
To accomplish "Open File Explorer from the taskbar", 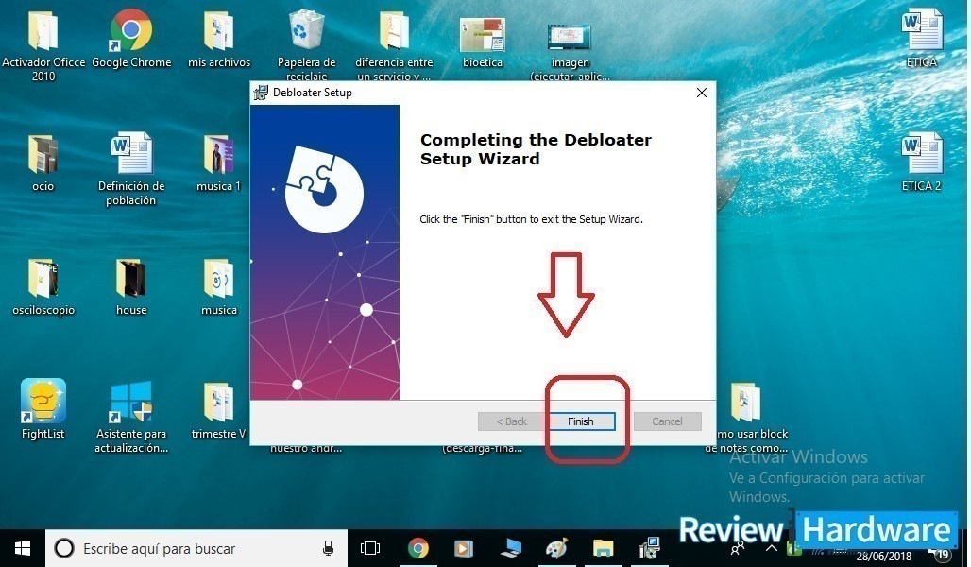I will click(x=603, y=548).
